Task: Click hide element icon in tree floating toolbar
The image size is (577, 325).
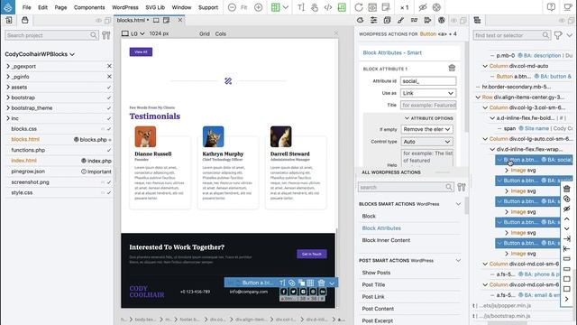Action: click(567, 209)
